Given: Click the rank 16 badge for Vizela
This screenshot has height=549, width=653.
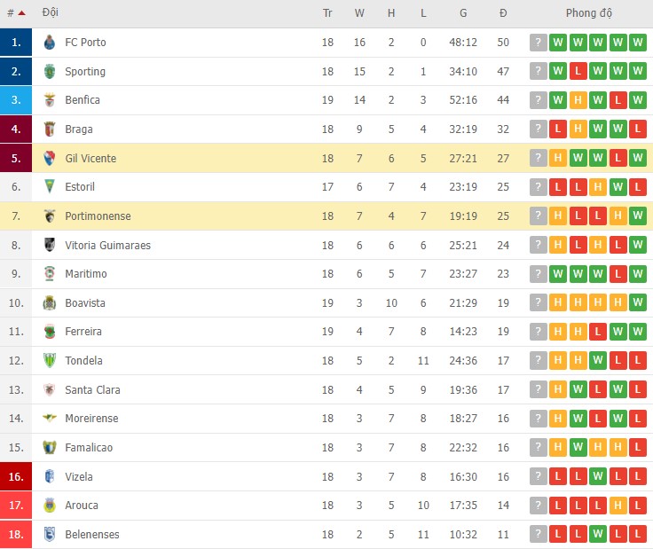Looking at the screenshot, I should pyautogui.click(x=16, y=477).
